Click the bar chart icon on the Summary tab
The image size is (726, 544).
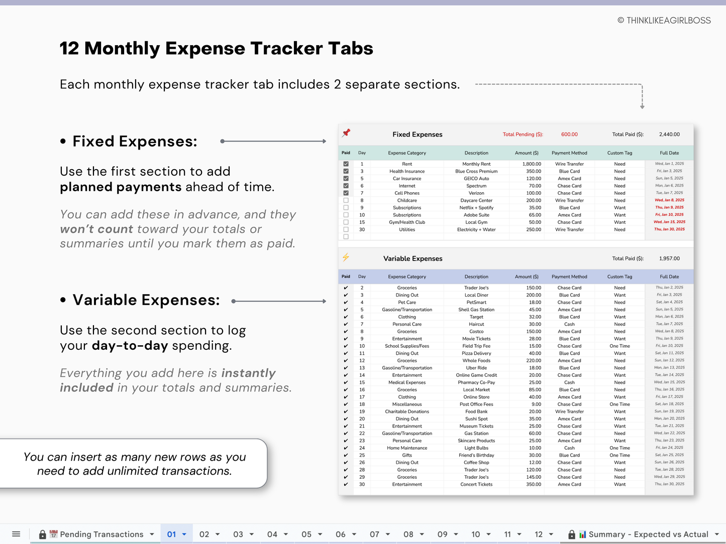point(582,534)
